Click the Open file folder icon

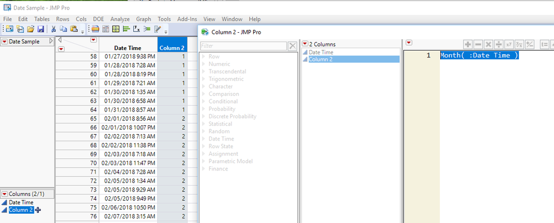[x=31, y=29]
